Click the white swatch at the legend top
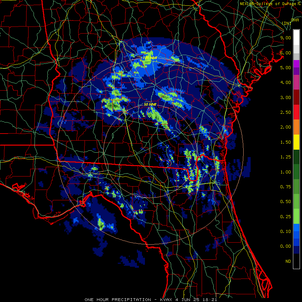 [296, 37]
